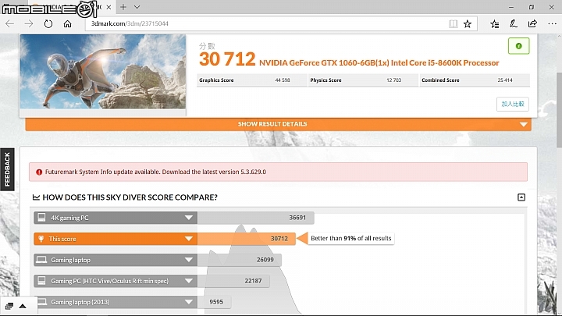Click the PC icon on HTC Vive/Oculus row
The height and width of the screenshot is (316, 562).
click(41, 281)
